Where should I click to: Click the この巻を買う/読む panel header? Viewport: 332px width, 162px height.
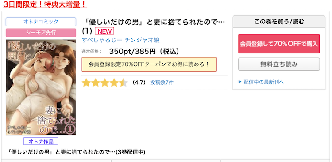pos(279,22)
